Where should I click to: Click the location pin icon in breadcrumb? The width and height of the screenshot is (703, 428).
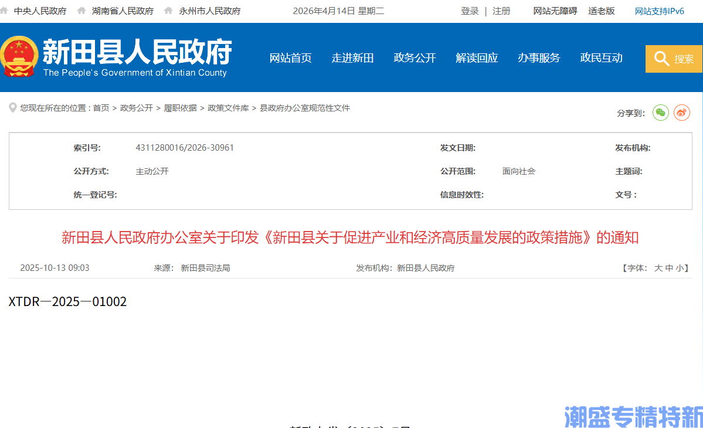13,107
